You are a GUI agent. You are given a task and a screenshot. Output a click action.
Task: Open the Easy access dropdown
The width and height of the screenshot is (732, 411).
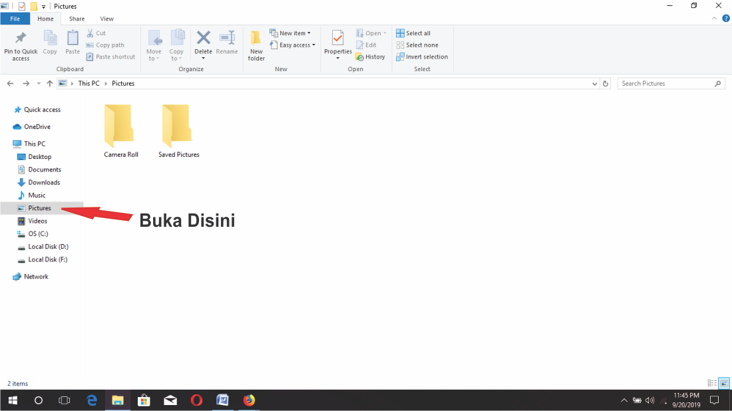click(293, 45)
